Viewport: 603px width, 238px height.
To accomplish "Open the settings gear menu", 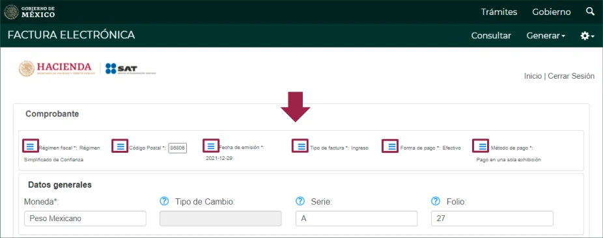I will coord(587,36).
